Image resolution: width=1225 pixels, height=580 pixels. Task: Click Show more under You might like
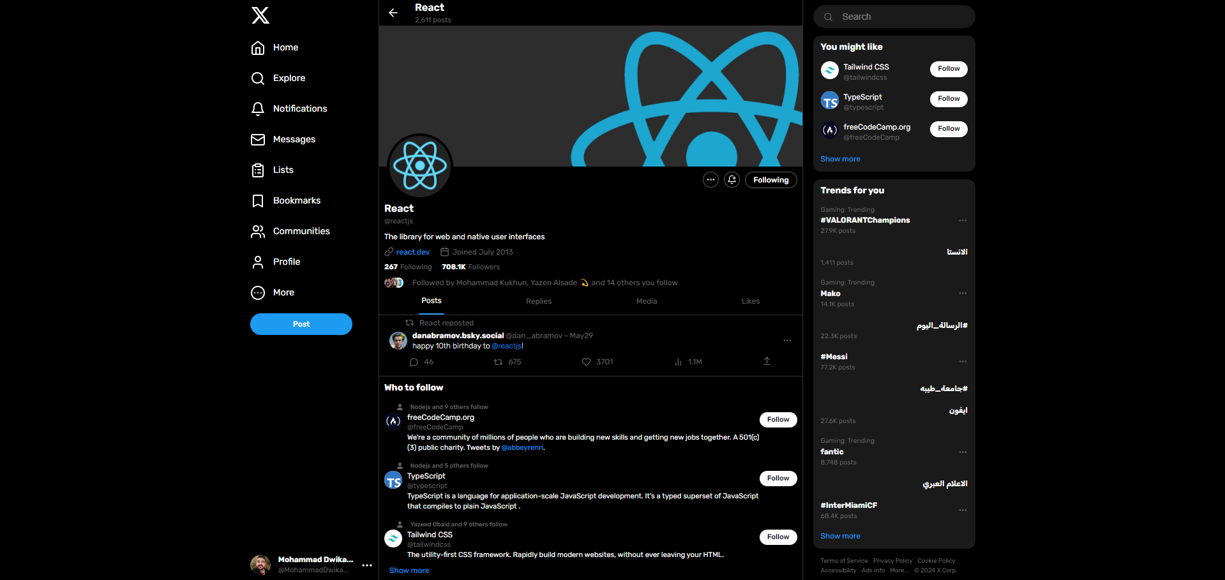[x=840, y=159]
